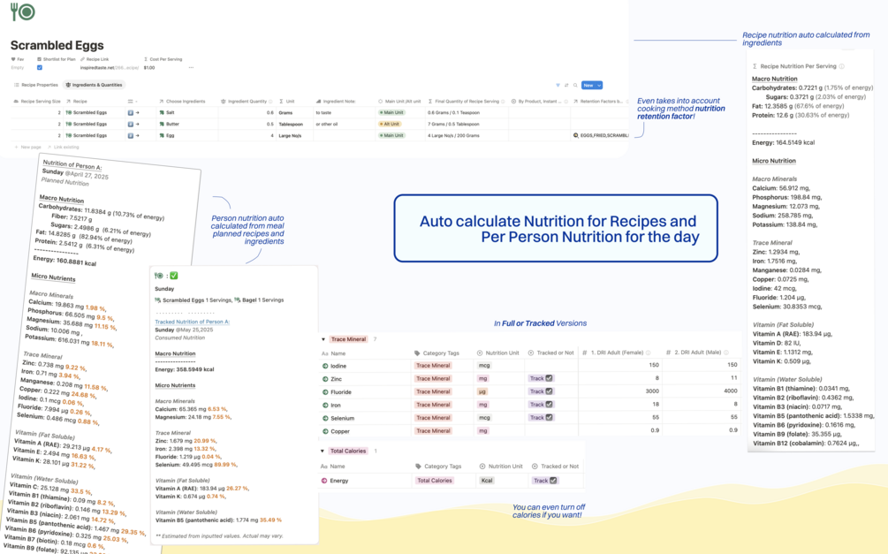The width and height of the screenshot is (888, 554).
Task: Toggle the Track checkbox for Selenium
Action: tap(550, 417)
